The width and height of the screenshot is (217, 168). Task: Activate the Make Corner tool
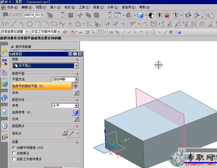[x=123, y=24]
